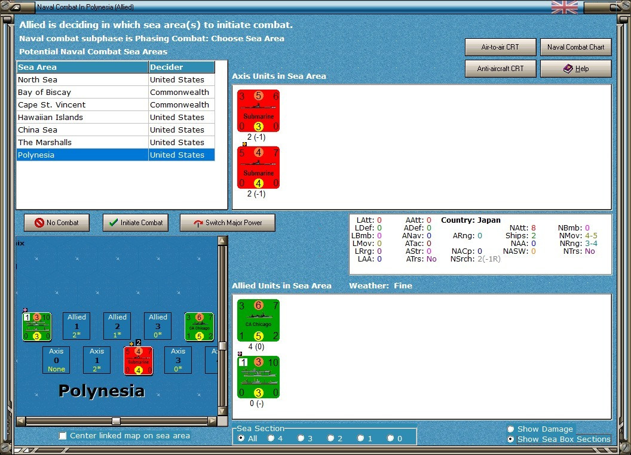Click the convoy counter on the Polynesia map
631x455 pixels.
[x=36, y=327]
